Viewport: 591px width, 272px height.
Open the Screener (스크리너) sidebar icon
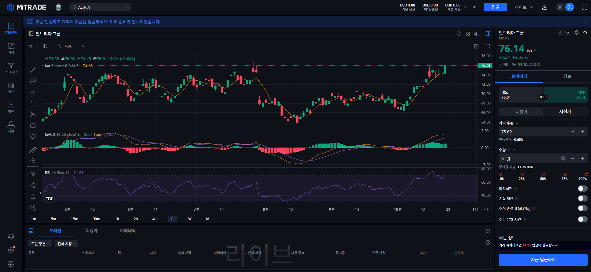[11, 68]
